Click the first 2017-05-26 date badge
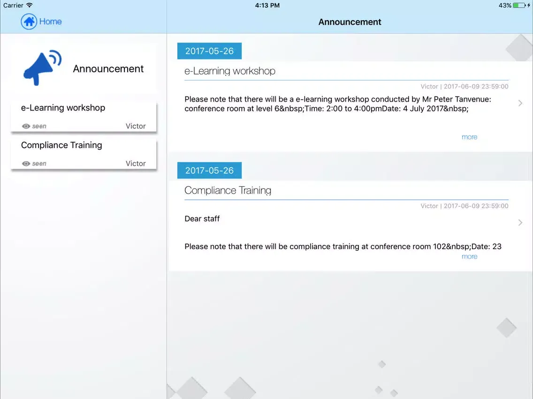The image size is (533, 399). pyautogui.click(x=209, y=51)
